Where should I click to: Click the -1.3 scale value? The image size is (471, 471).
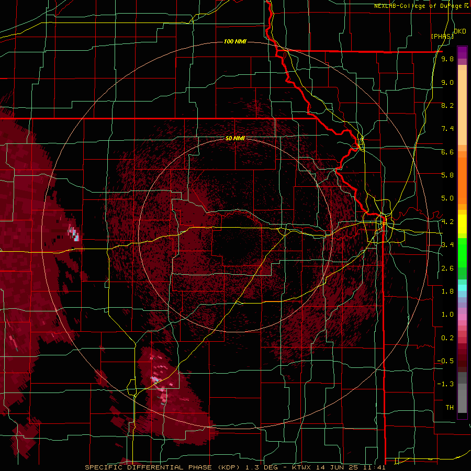445,384
